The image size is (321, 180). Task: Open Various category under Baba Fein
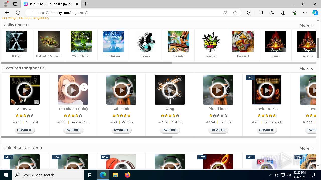pos(127,122)
